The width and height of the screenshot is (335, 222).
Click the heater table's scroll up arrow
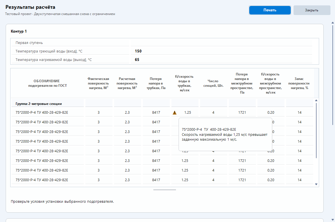coord(316,100)
